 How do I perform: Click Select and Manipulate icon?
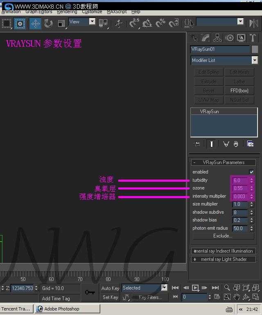click(x=119, y=23)
